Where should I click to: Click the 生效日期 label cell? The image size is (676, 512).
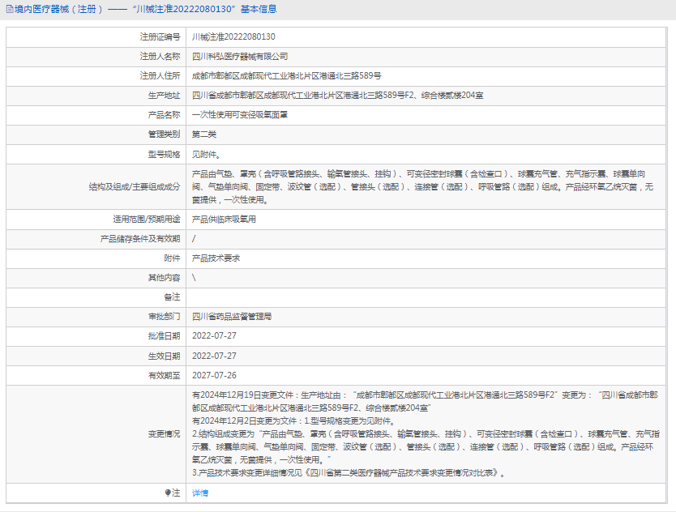coord(96,356)
